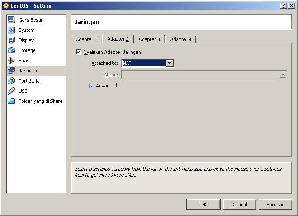Click the question mark help button in title bar
Image resolution: width=298 pixels, height=216 pixels.
pos(283,5)
